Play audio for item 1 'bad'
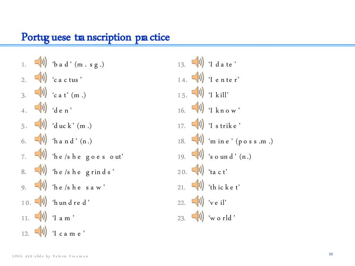The width and height of the screenshot is (355, 266). 41,62
